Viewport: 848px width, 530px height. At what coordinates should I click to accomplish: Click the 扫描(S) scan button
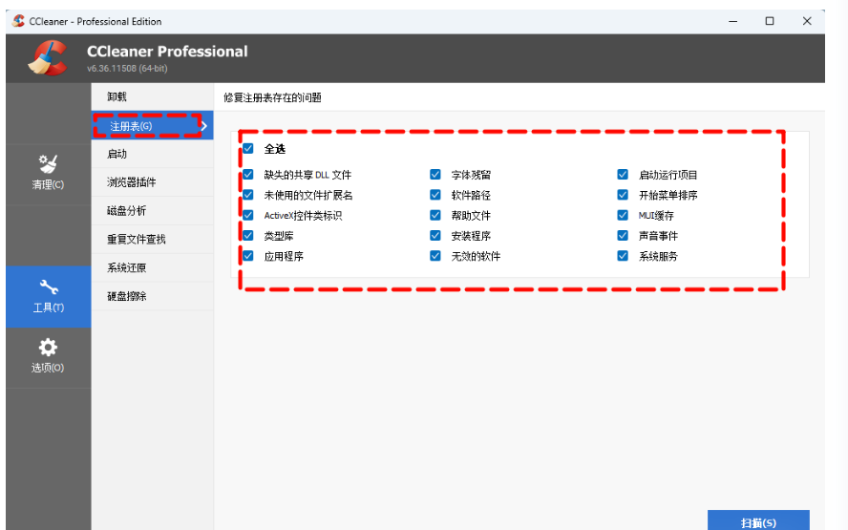coord(758,520)
